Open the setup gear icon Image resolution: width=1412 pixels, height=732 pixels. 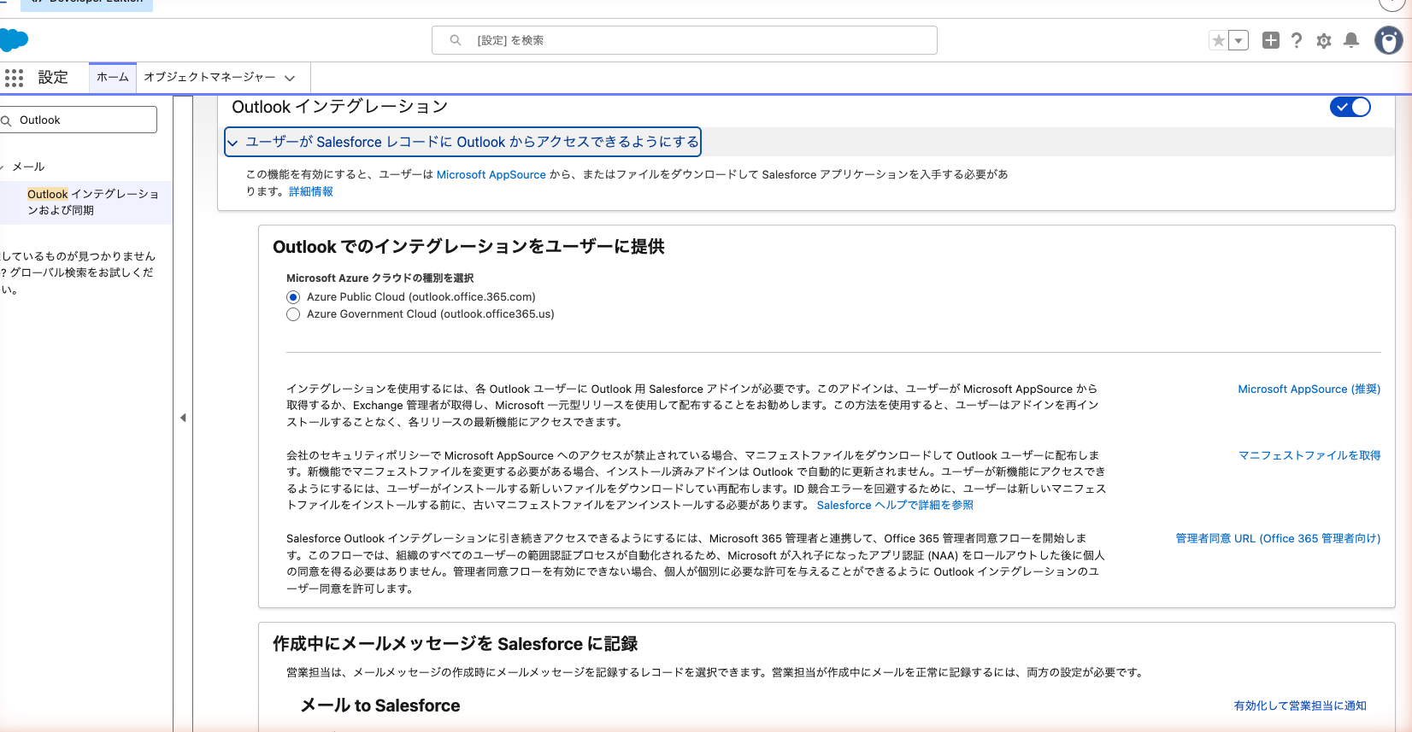(x=1324, y=40)
